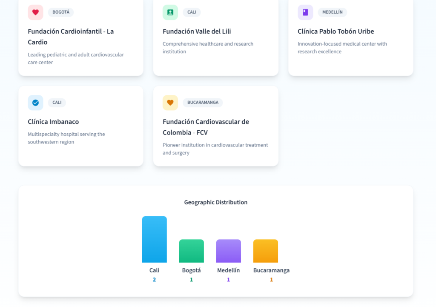The image size is (436, 307).
Task: Open Clínica Imbanaco title
Action: click(53, 122)
